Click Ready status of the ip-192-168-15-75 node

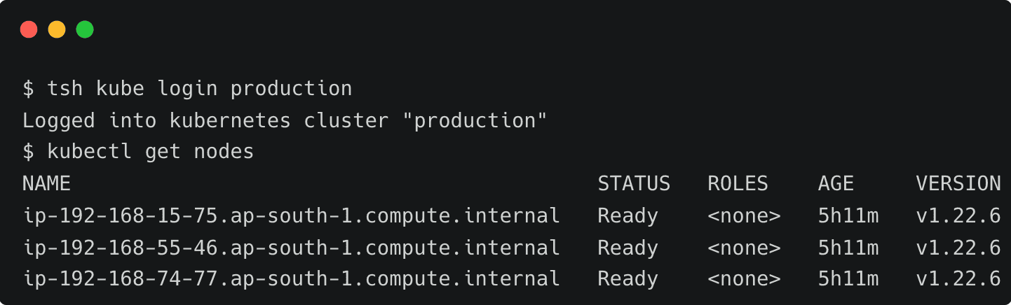click(627, 216)
